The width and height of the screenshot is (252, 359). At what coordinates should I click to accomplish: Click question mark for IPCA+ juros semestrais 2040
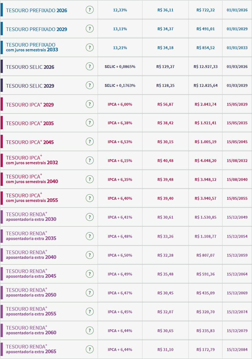pyautogui.click(x=89, y=179)
